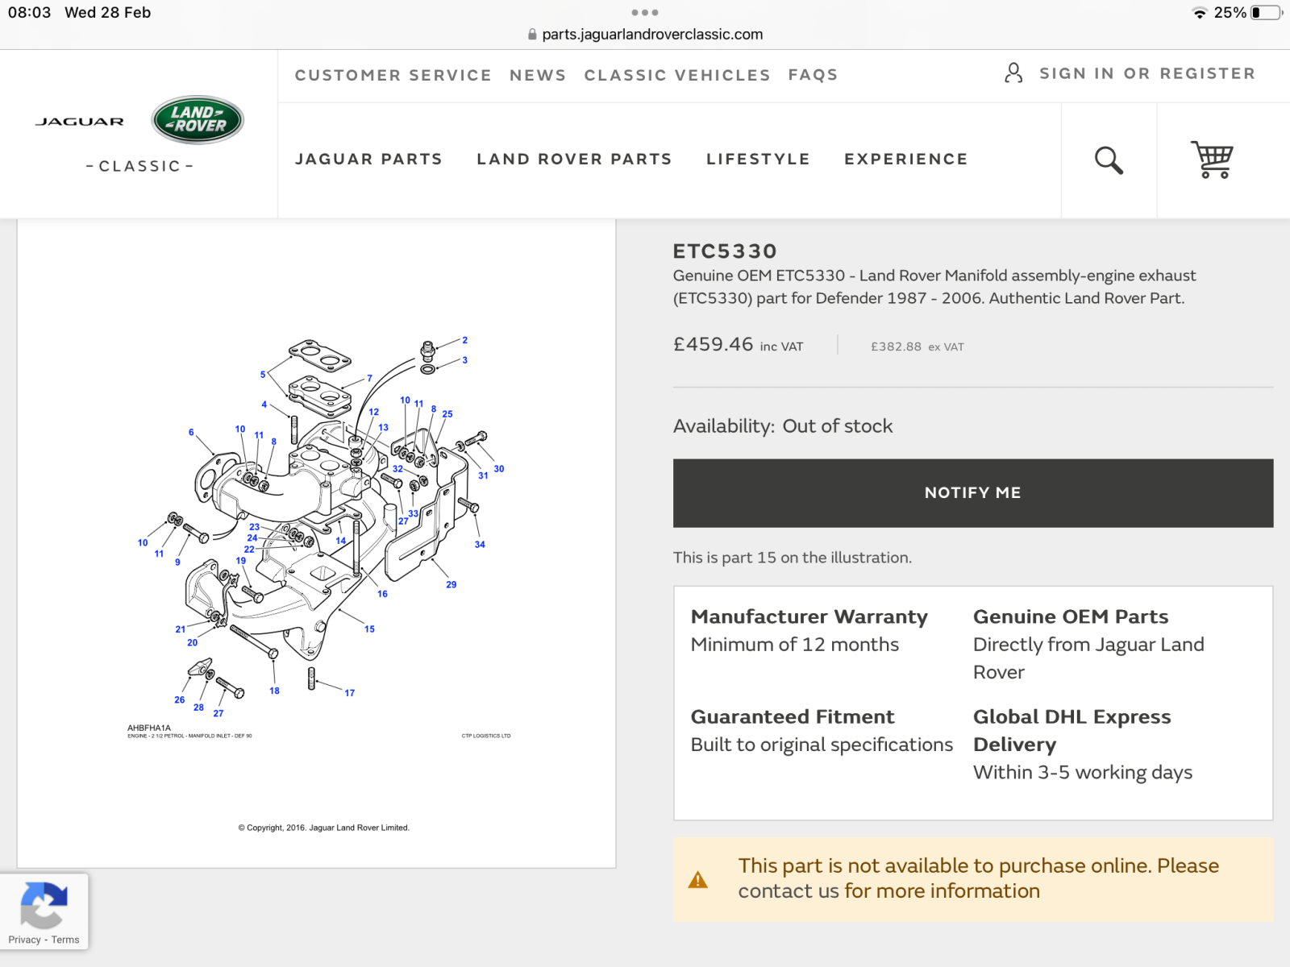Click part number 26 on the diagram
1290x967 pixels.
(x=180, y=699)
